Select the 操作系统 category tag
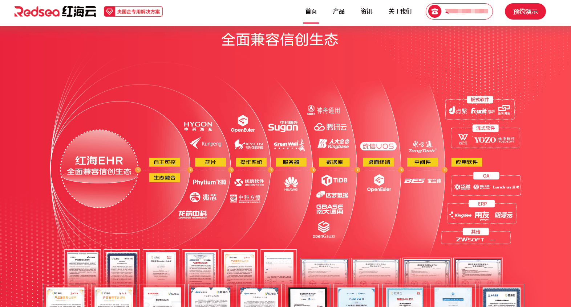Image resolution: width=571 pixels, height=307 pixels. point(251,162)
